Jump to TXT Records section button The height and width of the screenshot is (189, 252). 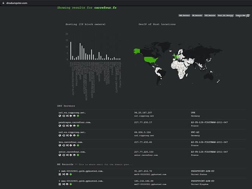pyautogui.click(x=210, y=15)
